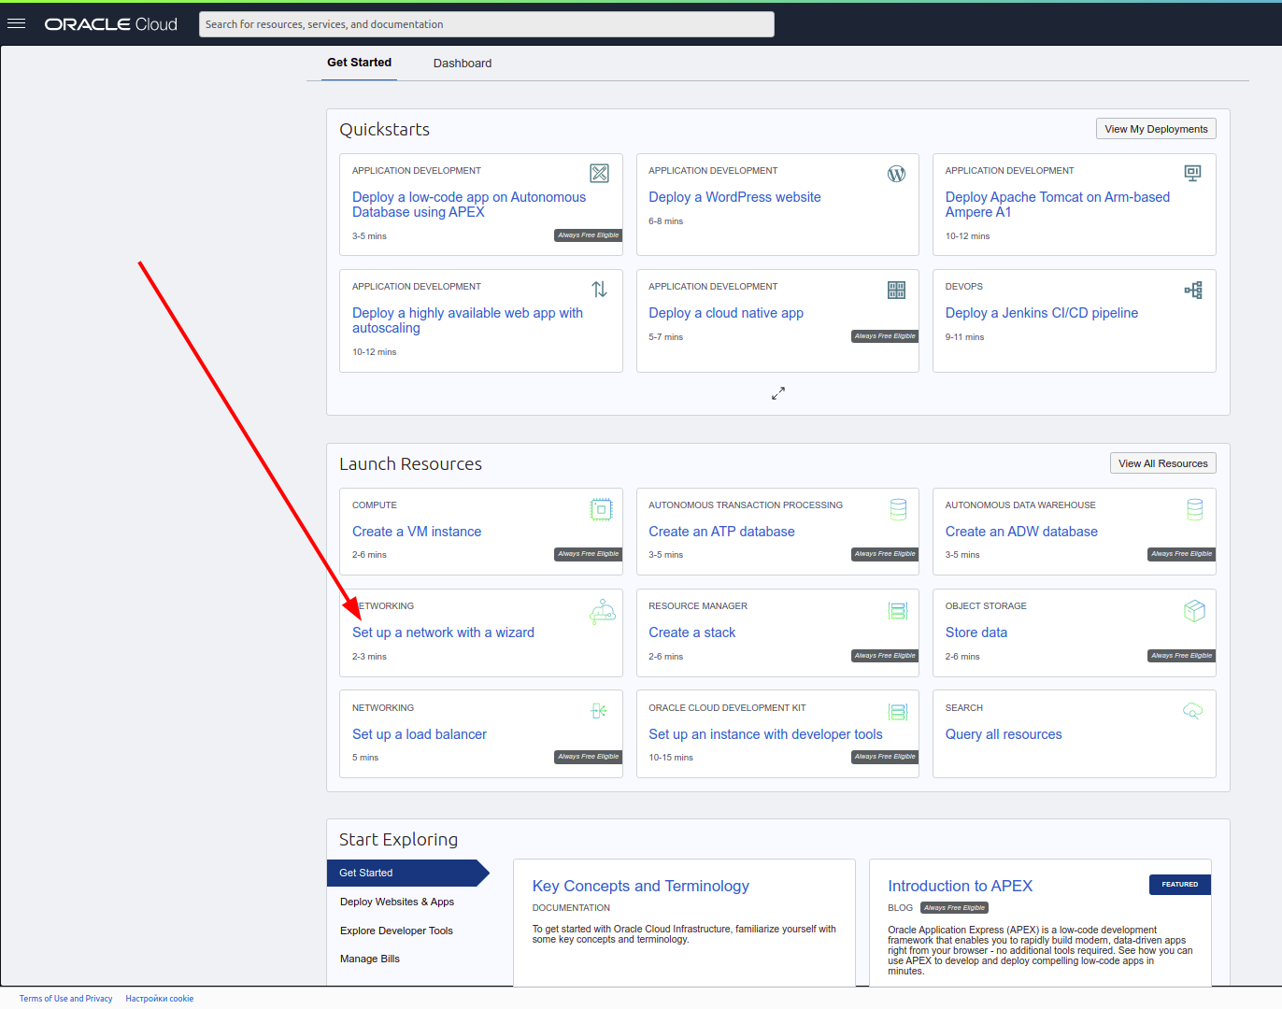Image resolution: width=1282 pixels, height=1009 pixels.
Task: Click the Resource Manager stack icon
Action: (898, 611)
